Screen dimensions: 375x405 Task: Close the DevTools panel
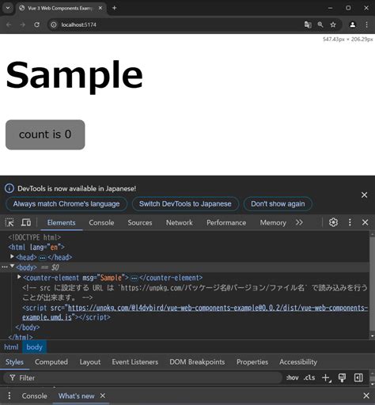coord(365,222)
